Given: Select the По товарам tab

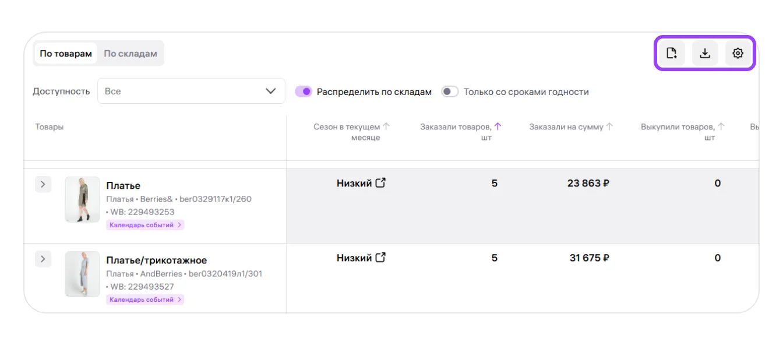Looking at the screenshot, I should coord(66,54).
